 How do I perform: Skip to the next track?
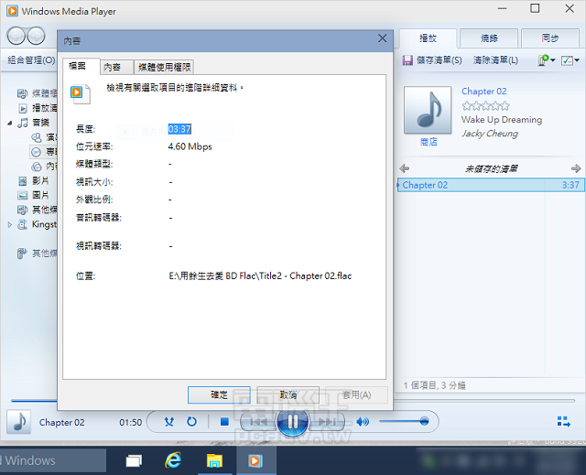(327, 422)
